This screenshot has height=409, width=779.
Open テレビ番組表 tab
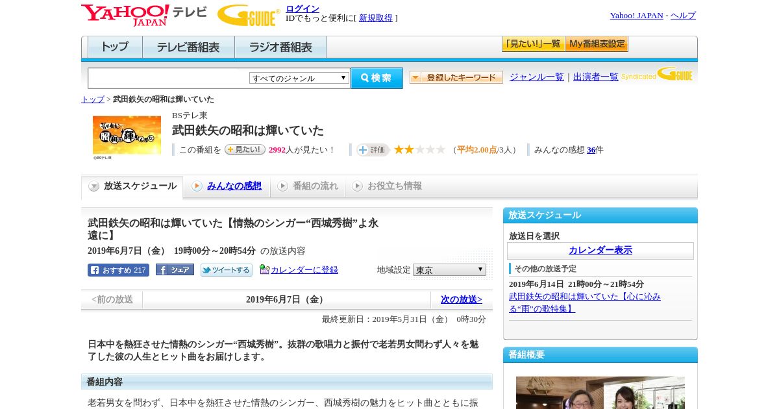point(188,47)
